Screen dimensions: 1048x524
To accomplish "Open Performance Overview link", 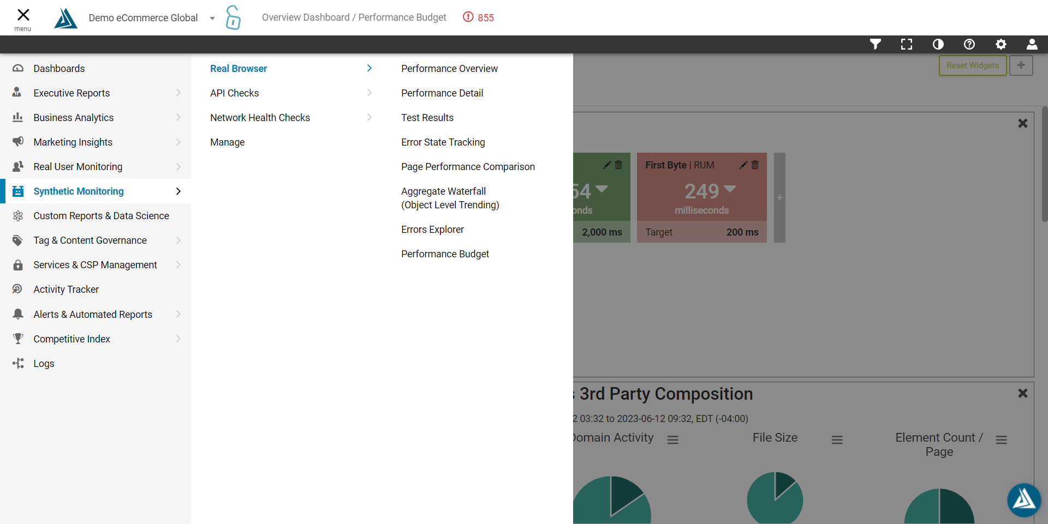I will (x=449, y=69).
